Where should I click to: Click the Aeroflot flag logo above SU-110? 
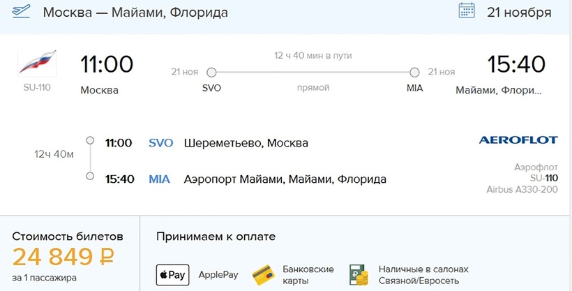[36, 64]
